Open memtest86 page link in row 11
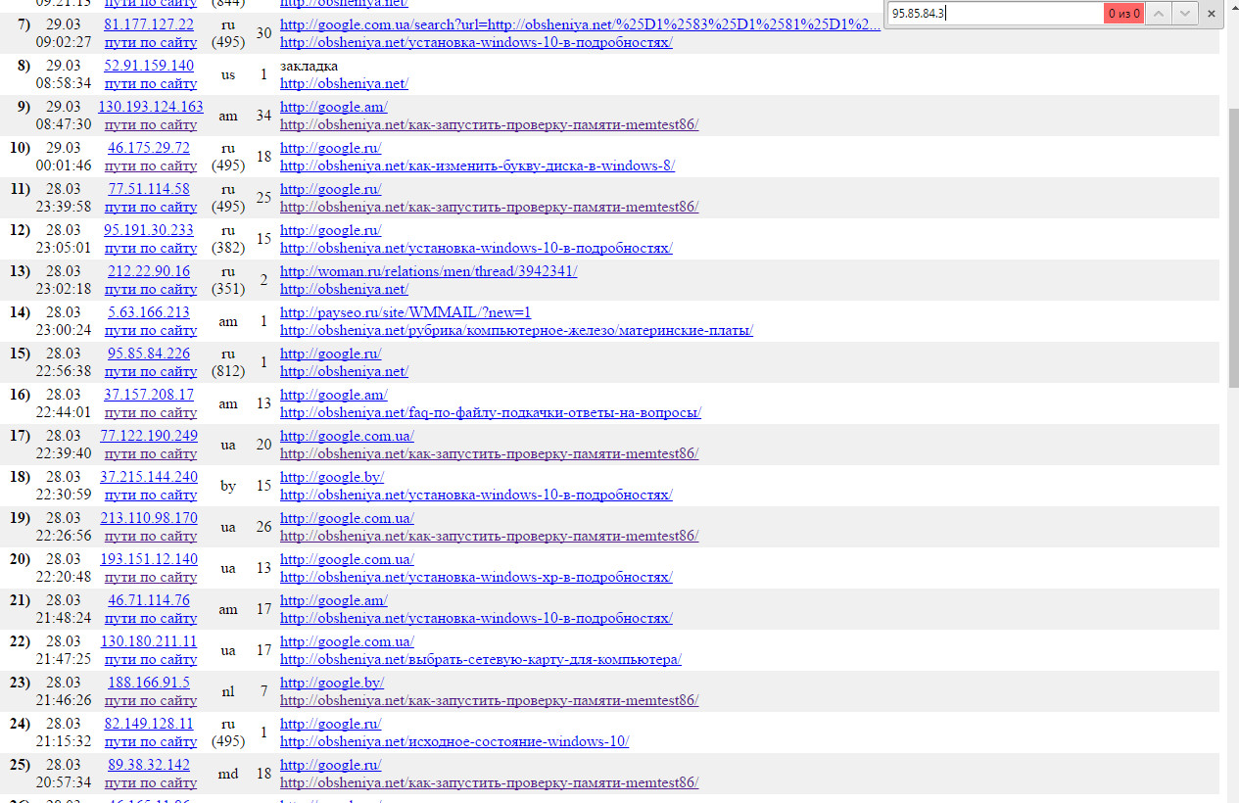The height and width of the screenshot is (803, 1239). point(489,208)
